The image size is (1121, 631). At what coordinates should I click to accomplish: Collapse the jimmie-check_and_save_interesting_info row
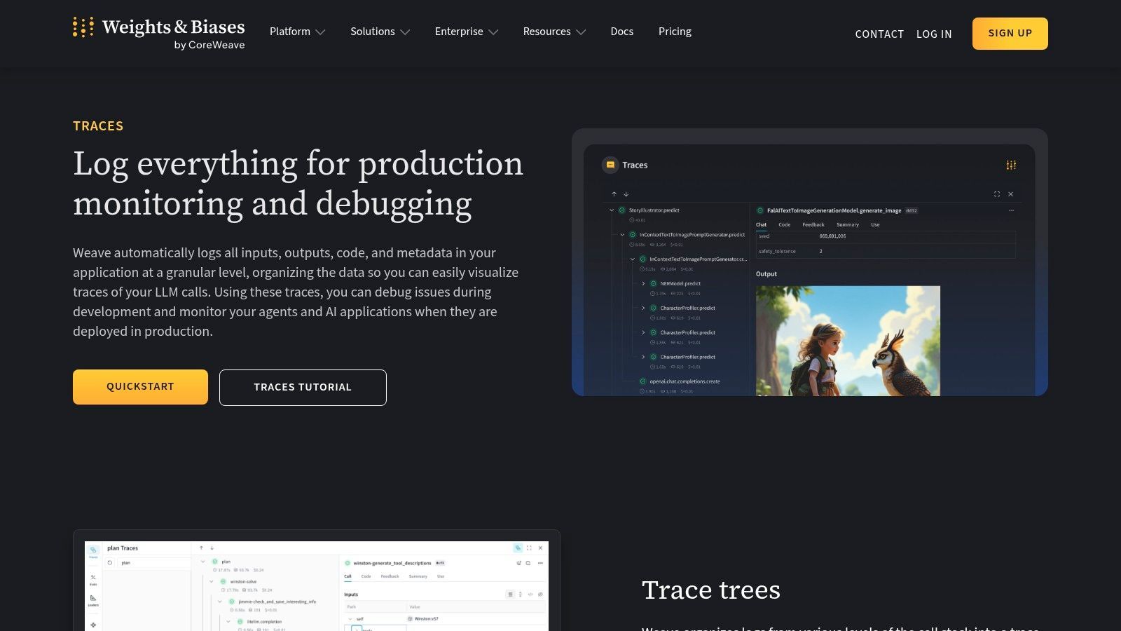220,602
